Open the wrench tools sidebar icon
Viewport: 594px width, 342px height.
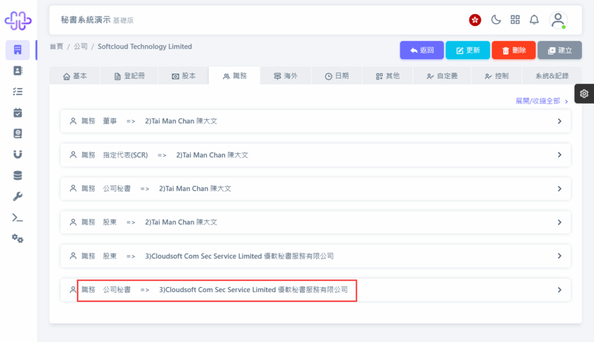17,196
